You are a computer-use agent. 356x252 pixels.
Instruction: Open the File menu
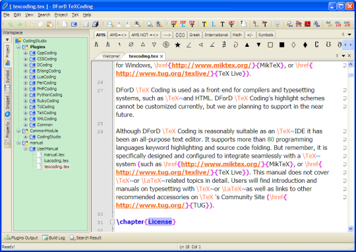point(7,15)
